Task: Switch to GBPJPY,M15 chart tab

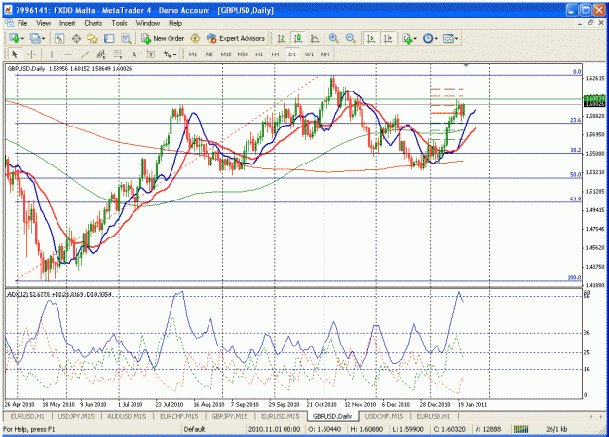Action: point(230,416)
